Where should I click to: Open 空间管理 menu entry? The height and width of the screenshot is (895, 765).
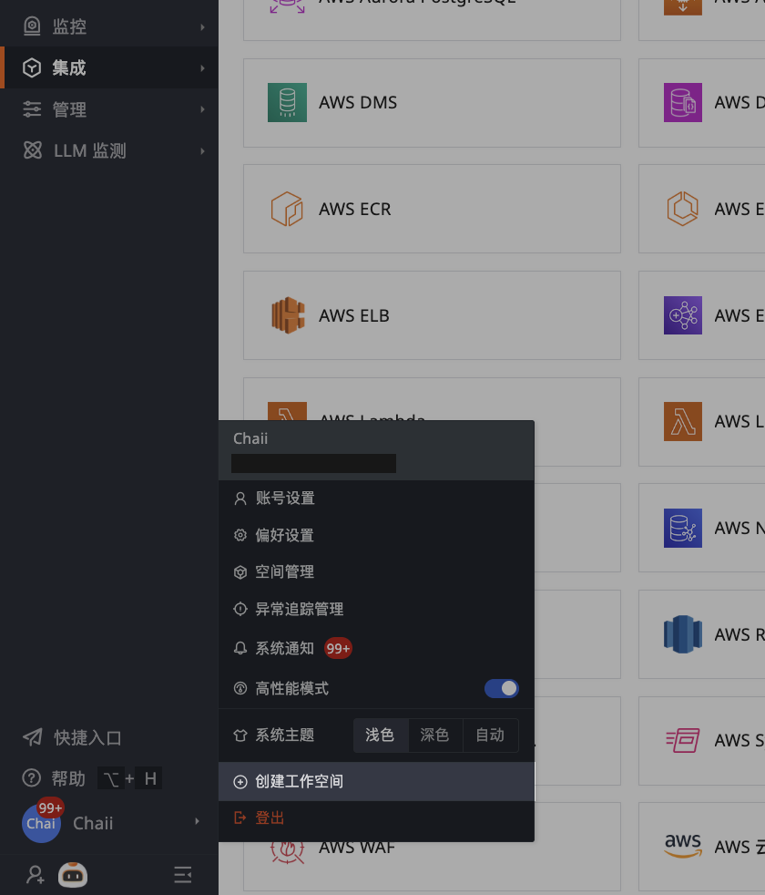(x=284, y=572)
